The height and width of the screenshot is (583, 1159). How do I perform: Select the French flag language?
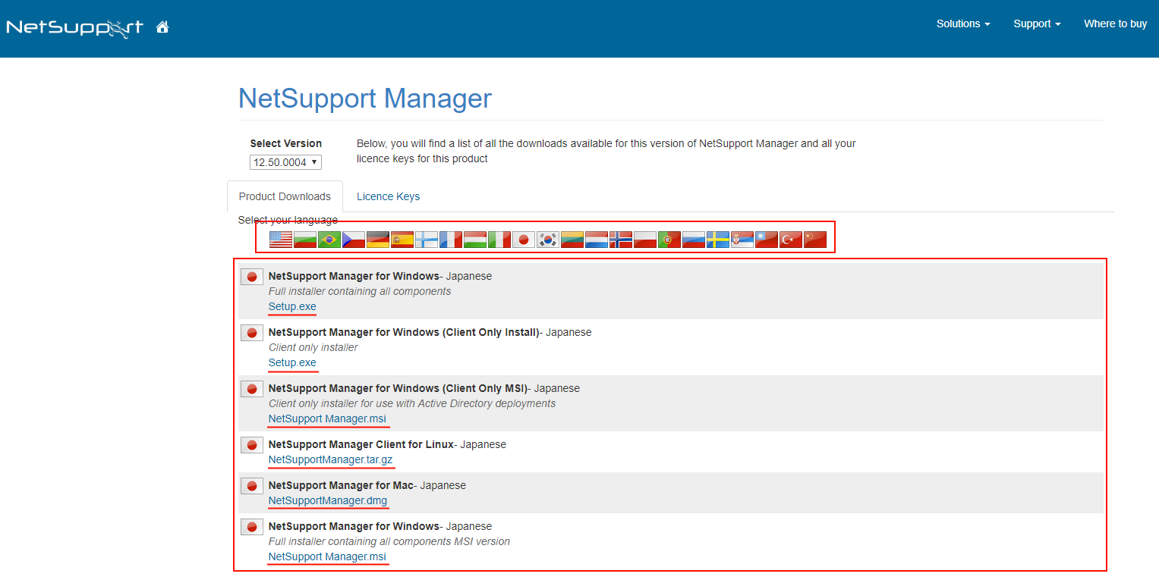click(x=451, y=240)
